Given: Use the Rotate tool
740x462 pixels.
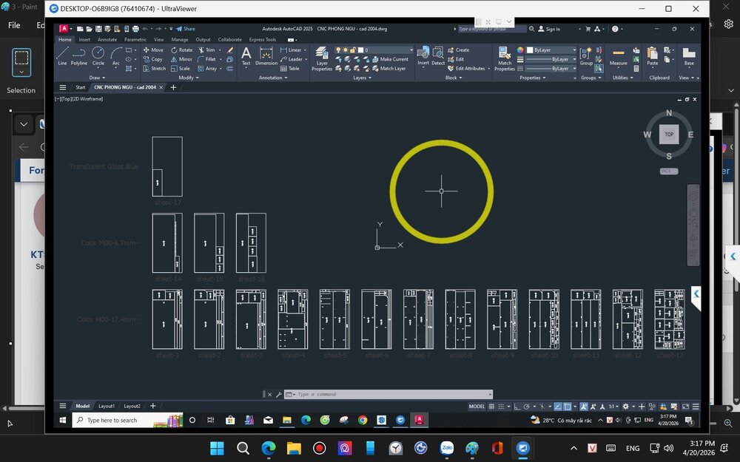Looking at the screenshot, I should coord(182,50).
